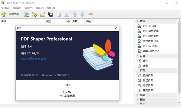
Task: Sort by the 大小 column header
Action: click(64, 21)
